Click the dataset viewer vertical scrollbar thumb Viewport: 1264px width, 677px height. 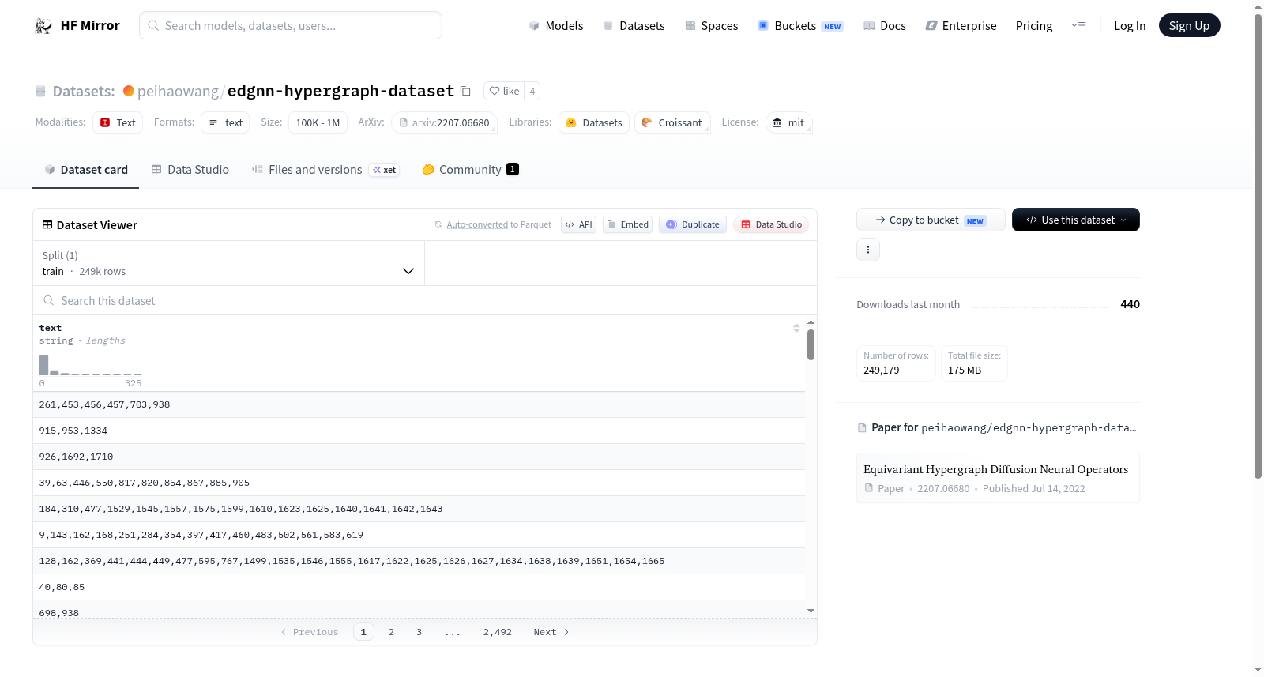[811, 344]
